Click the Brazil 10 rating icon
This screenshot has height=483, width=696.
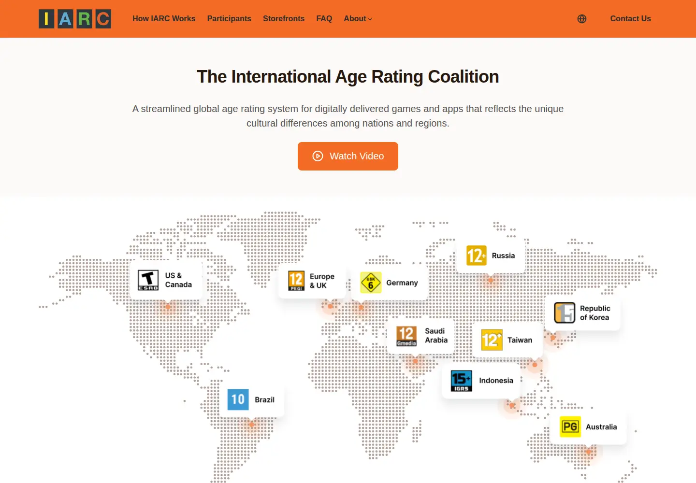pyautogui.click(x=238, y=399)
